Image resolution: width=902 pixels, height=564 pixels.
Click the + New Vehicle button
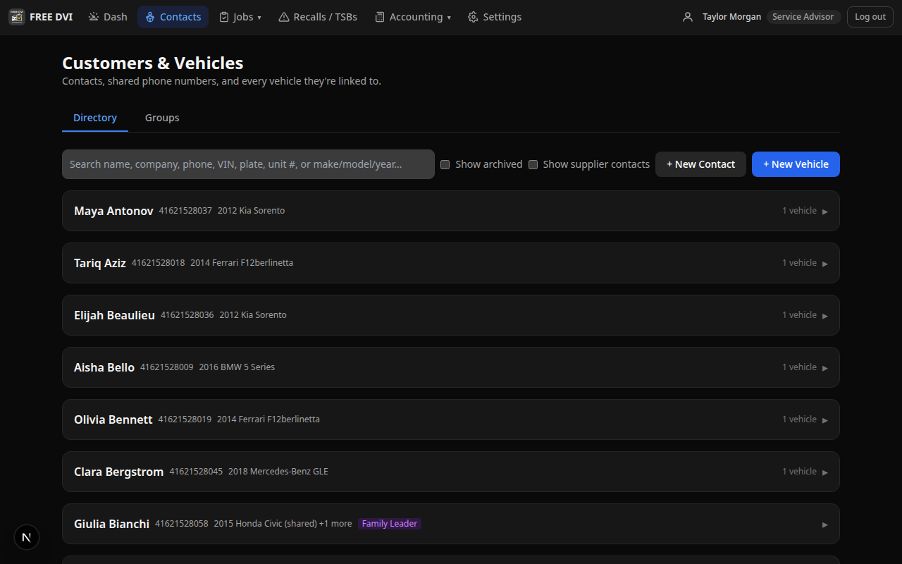796,164
